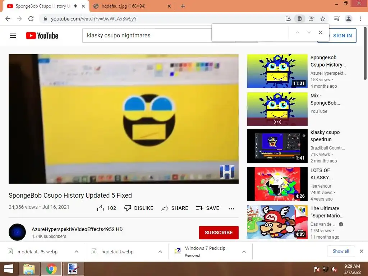Close the downloads bar
368x276 pixels.
click(x=362, y=251)
